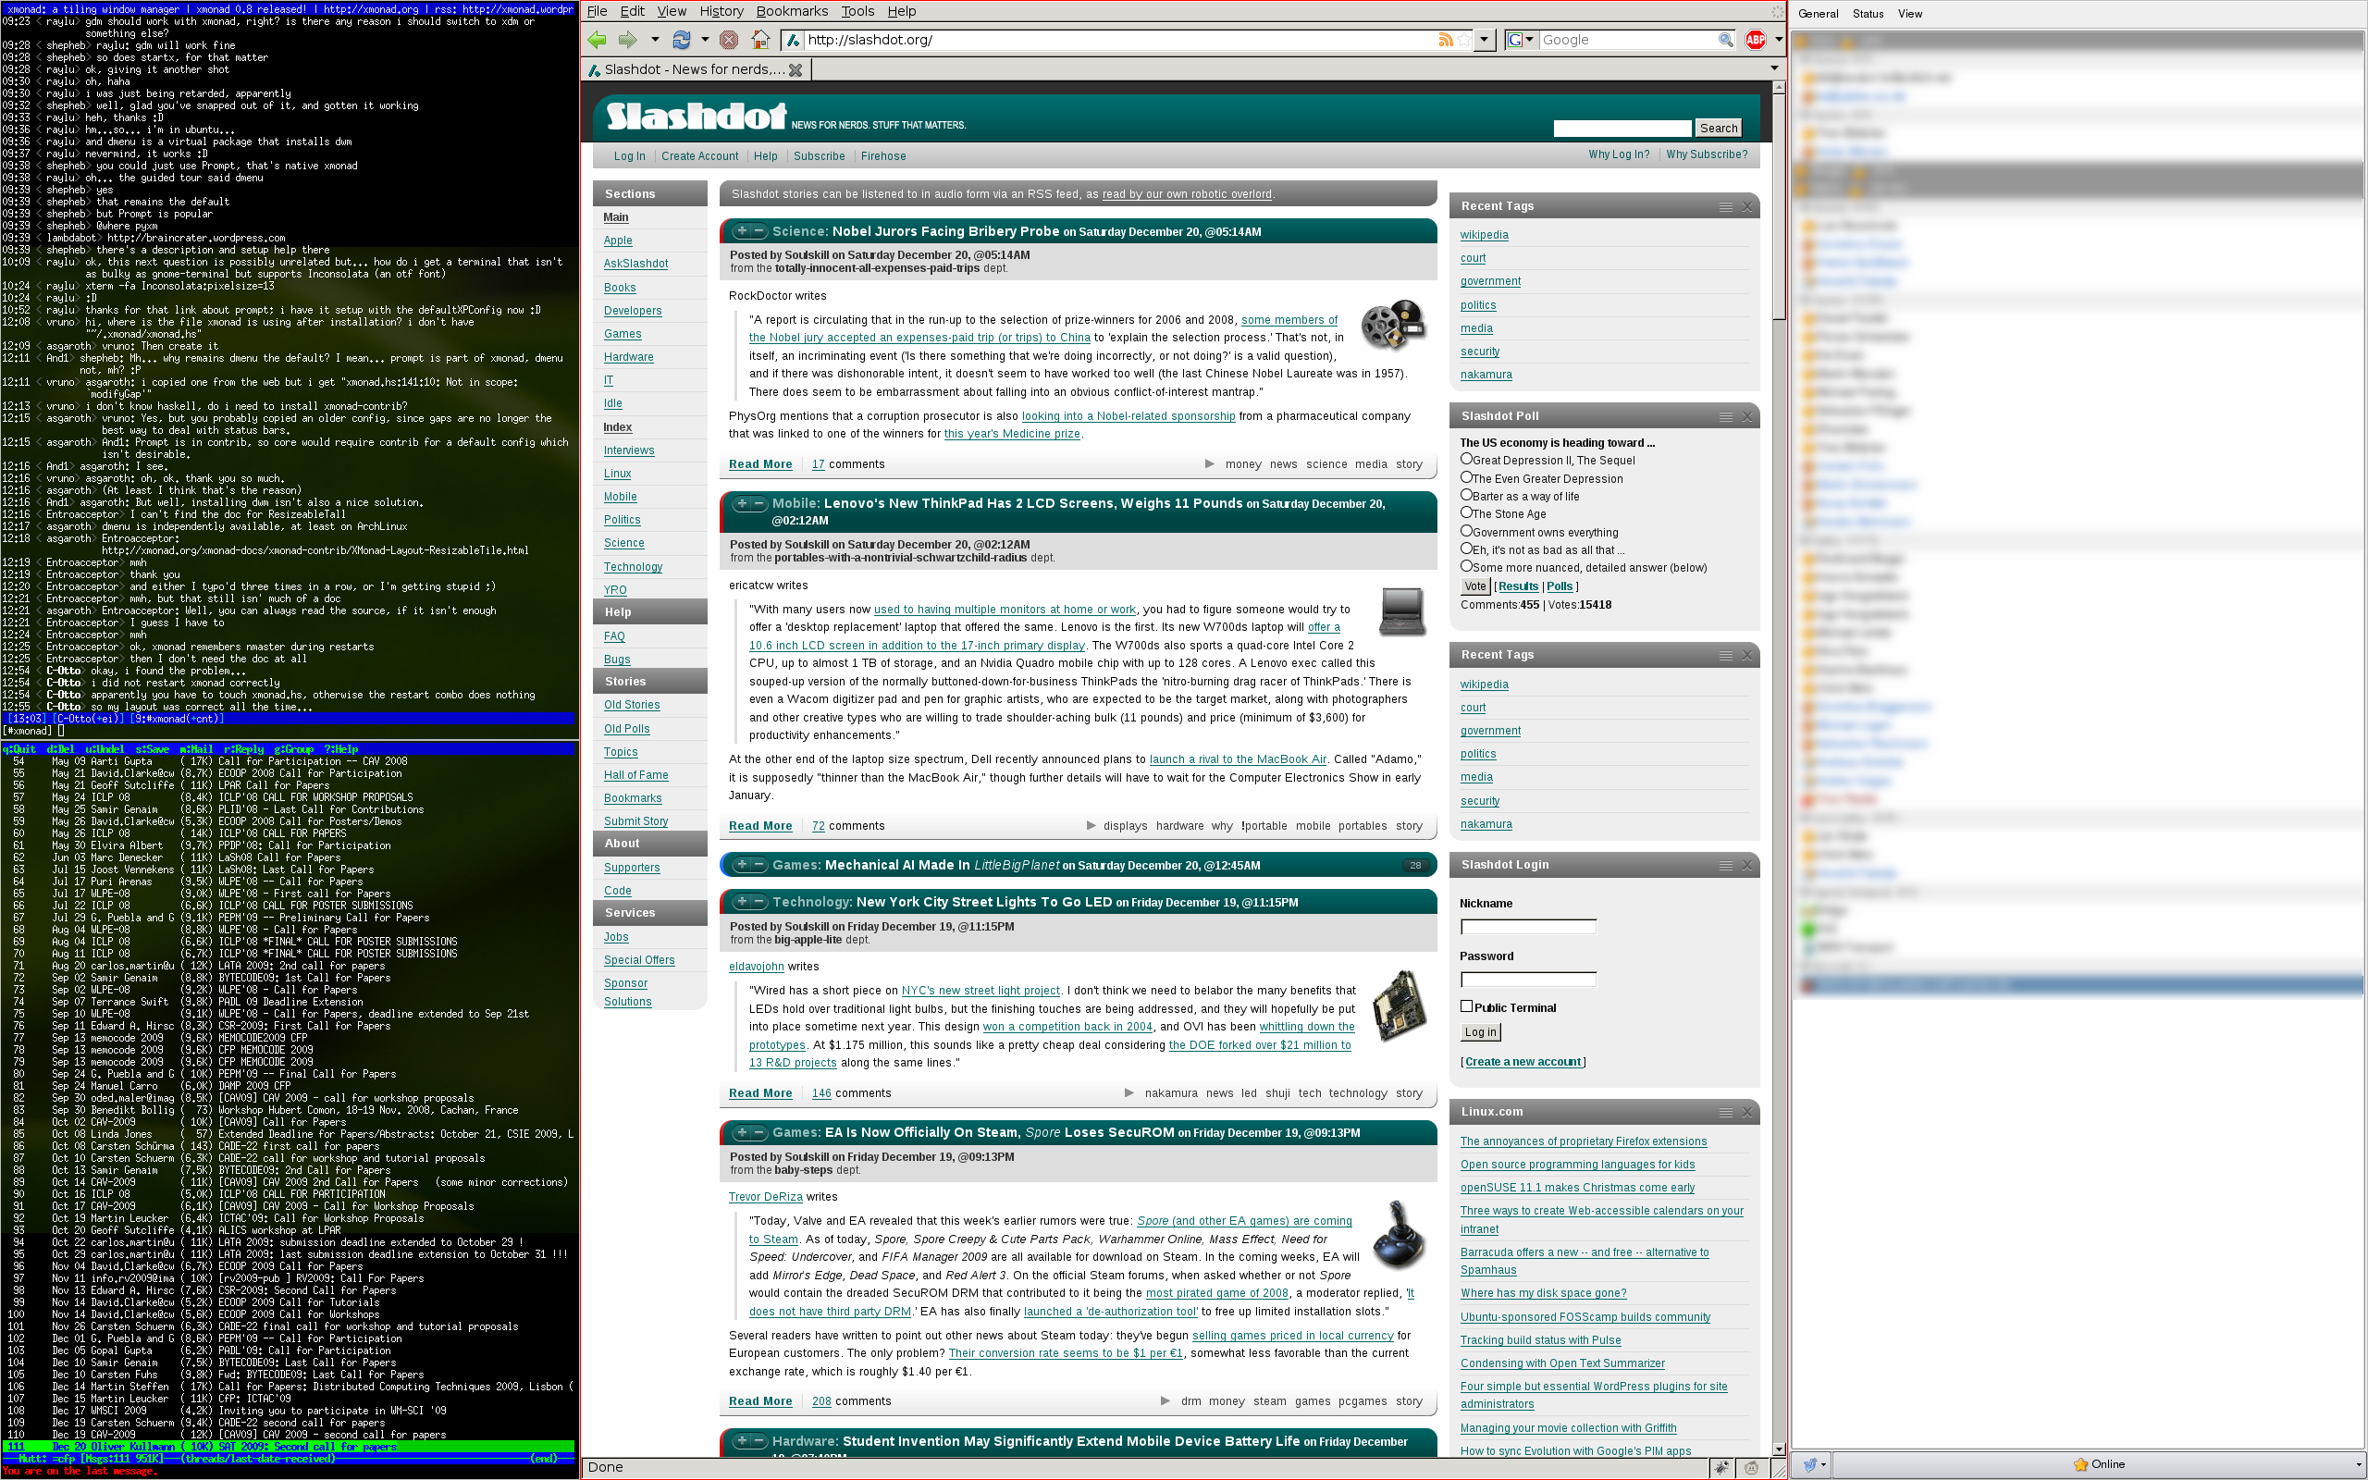Open the account icon dropdown beside Online status
The image size is (2368, 1480).
click(x=1813, y=1465)
